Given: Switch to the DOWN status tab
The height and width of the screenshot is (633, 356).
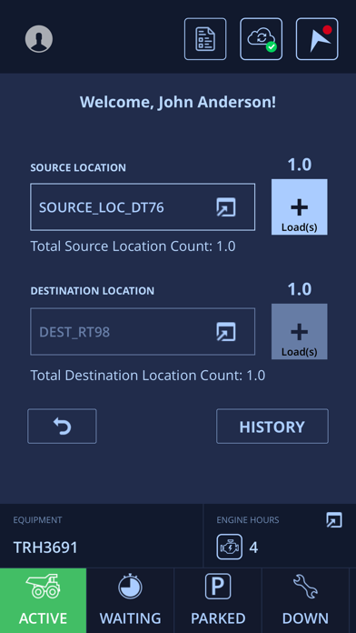Looking at the screenshot, I should pyautogui.click(x=305, y=600).
